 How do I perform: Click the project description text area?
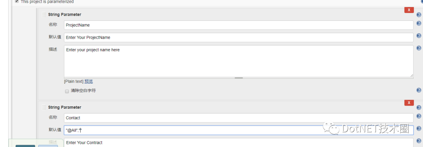point(239,61)
